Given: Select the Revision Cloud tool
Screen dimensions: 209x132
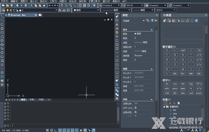Looking at the screenshot, I should click(x=2, y=44).
